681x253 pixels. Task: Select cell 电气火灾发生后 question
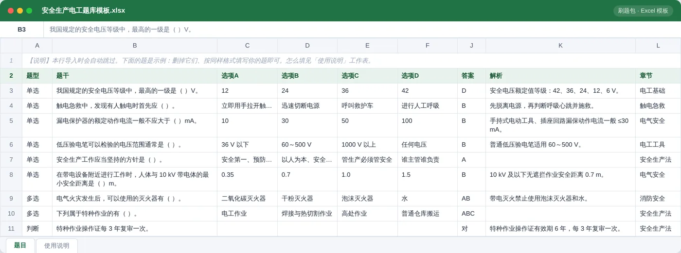(x=135, y=199)
